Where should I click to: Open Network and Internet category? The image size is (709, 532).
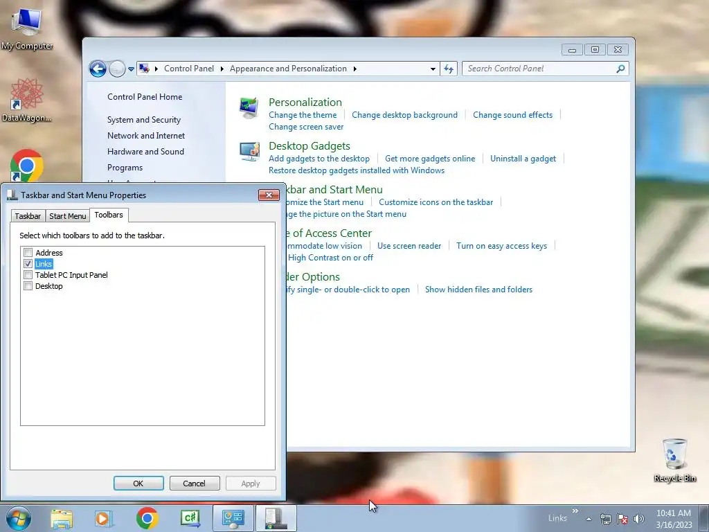pyautogui.click(x=146, y=136)
